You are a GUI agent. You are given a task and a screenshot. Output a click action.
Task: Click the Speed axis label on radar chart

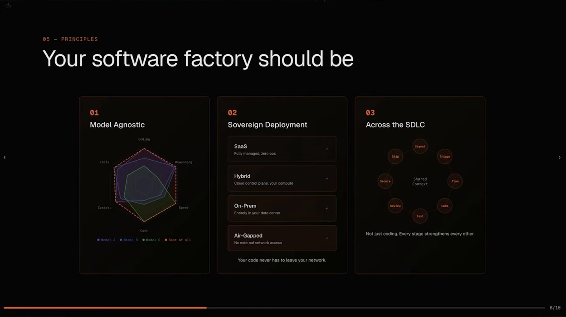(x=184, y=208)
